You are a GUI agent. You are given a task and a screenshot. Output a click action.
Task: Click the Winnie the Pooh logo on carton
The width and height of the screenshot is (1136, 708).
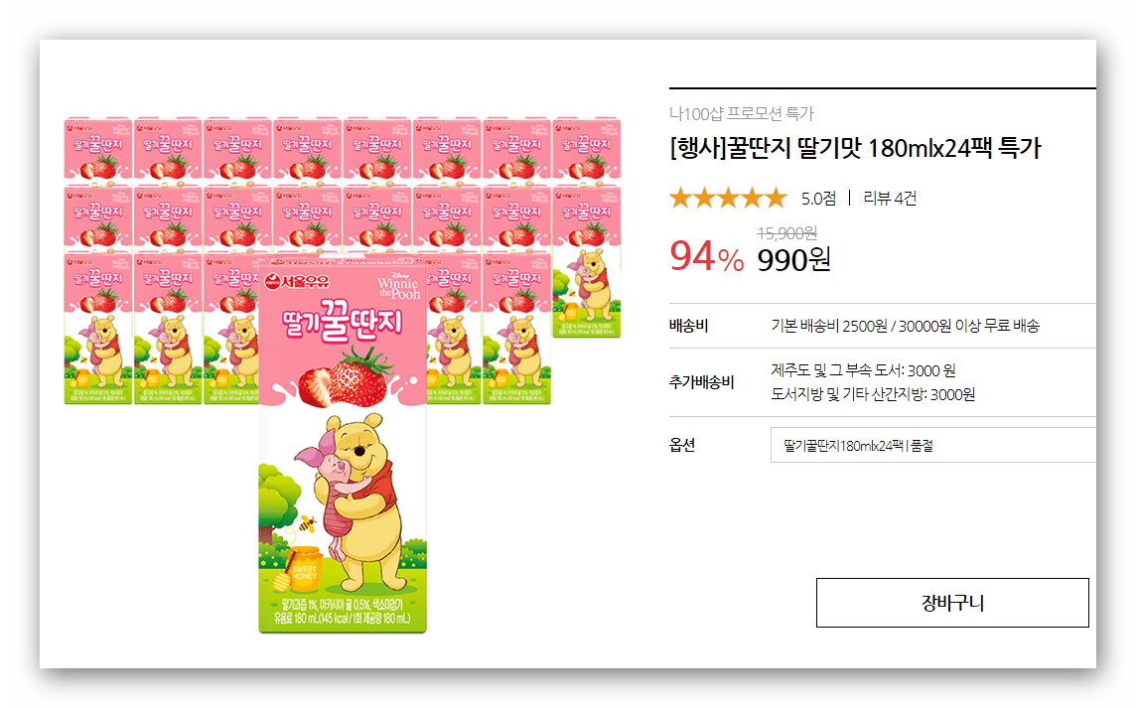coord(398,286)
